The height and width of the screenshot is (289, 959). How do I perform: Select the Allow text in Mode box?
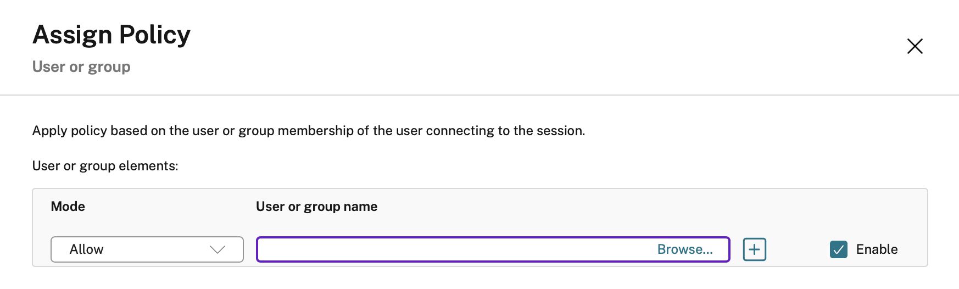click(x=86, y=249)
